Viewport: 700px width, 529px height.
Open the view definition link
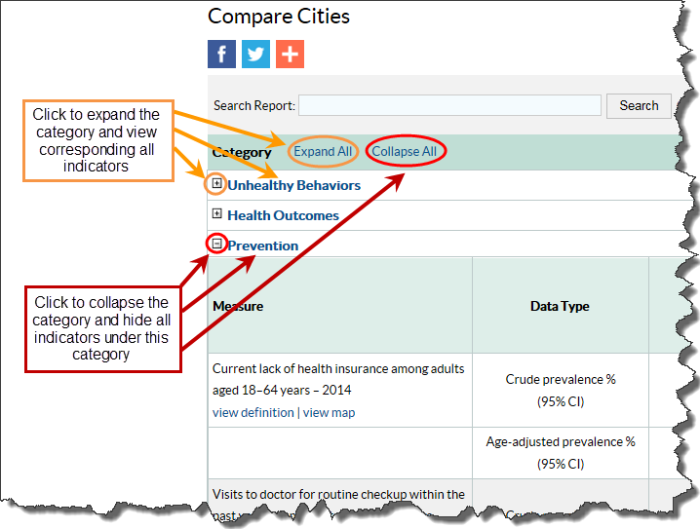pyautogui.click(x=253, y=412)
